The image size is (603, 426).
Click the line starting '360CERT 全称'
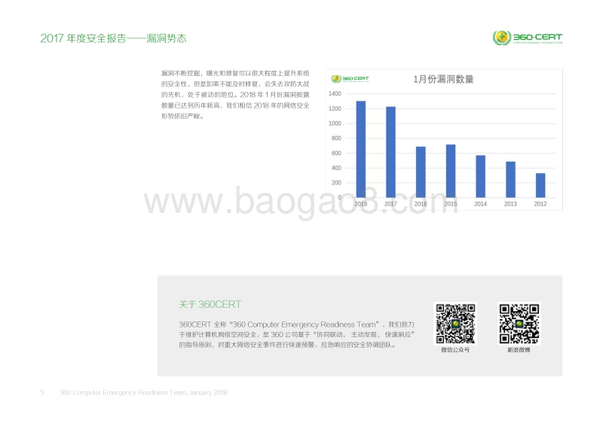(296, 324)
